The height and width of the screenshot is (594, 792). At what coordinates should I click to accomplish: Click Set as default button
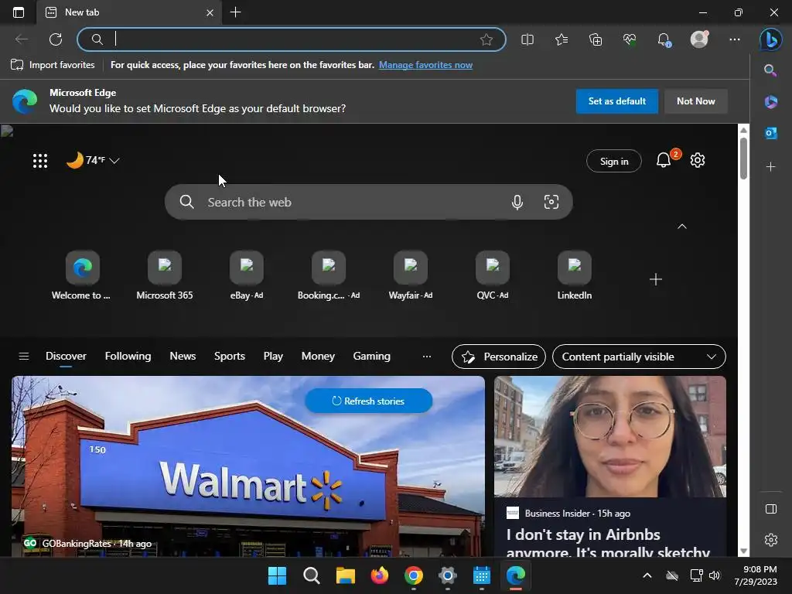point(616,101)
